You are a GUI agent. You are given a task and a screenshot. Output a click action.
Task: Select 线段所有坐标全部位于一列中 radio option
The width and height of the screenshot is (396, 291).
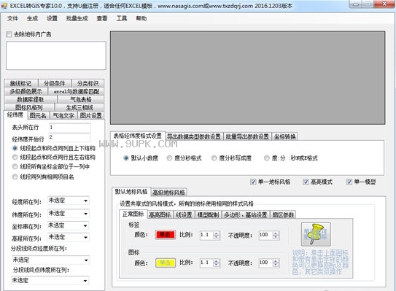coord(15,167)
